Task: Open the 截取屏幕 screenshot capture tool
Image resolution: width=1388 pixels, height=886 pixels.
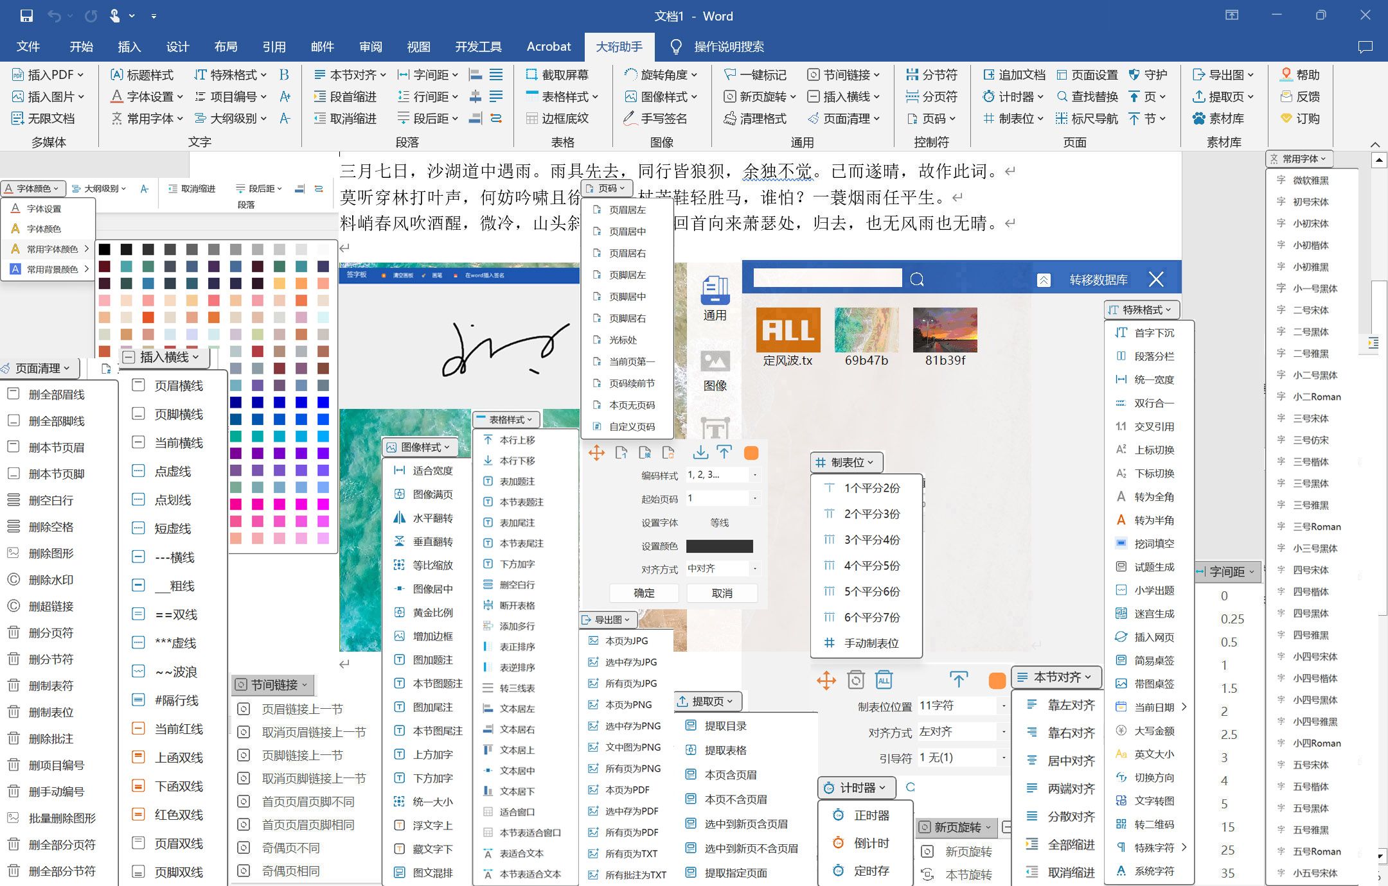Action: [x=558, y=74]
